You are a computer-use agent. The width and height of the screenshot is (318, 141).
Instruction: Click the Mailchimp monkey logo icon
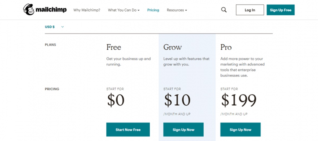(29, 10)
